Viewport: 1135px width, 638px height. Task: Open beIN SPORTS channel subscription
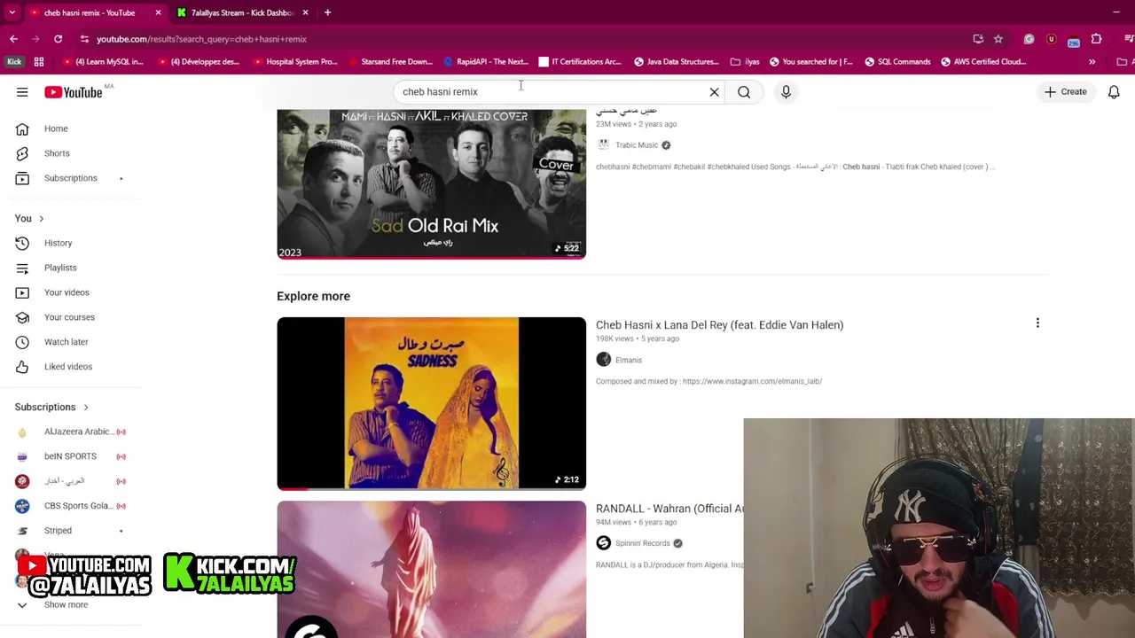[71, 456]
